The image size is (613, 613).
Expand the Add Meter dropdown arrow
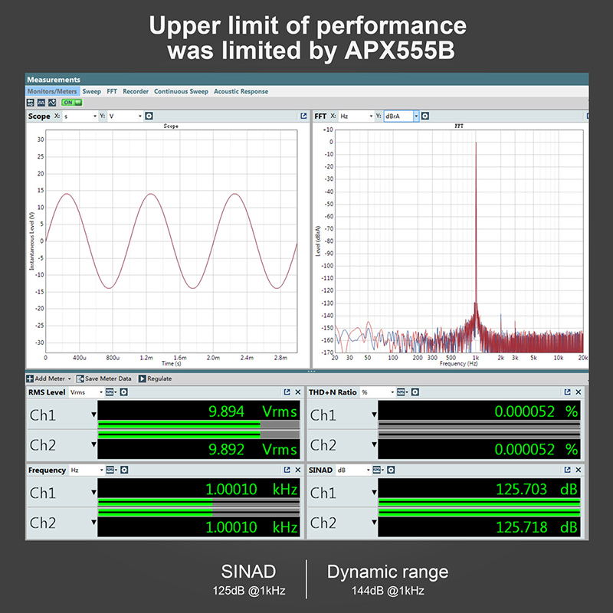coord(70,379)
